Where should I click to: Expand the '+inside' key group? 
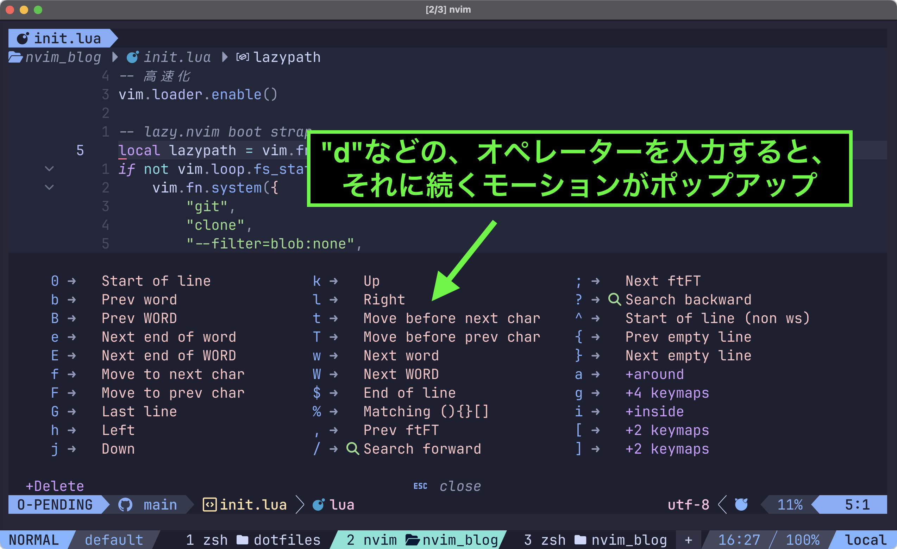pyautogui.click(x=654, y=411)
